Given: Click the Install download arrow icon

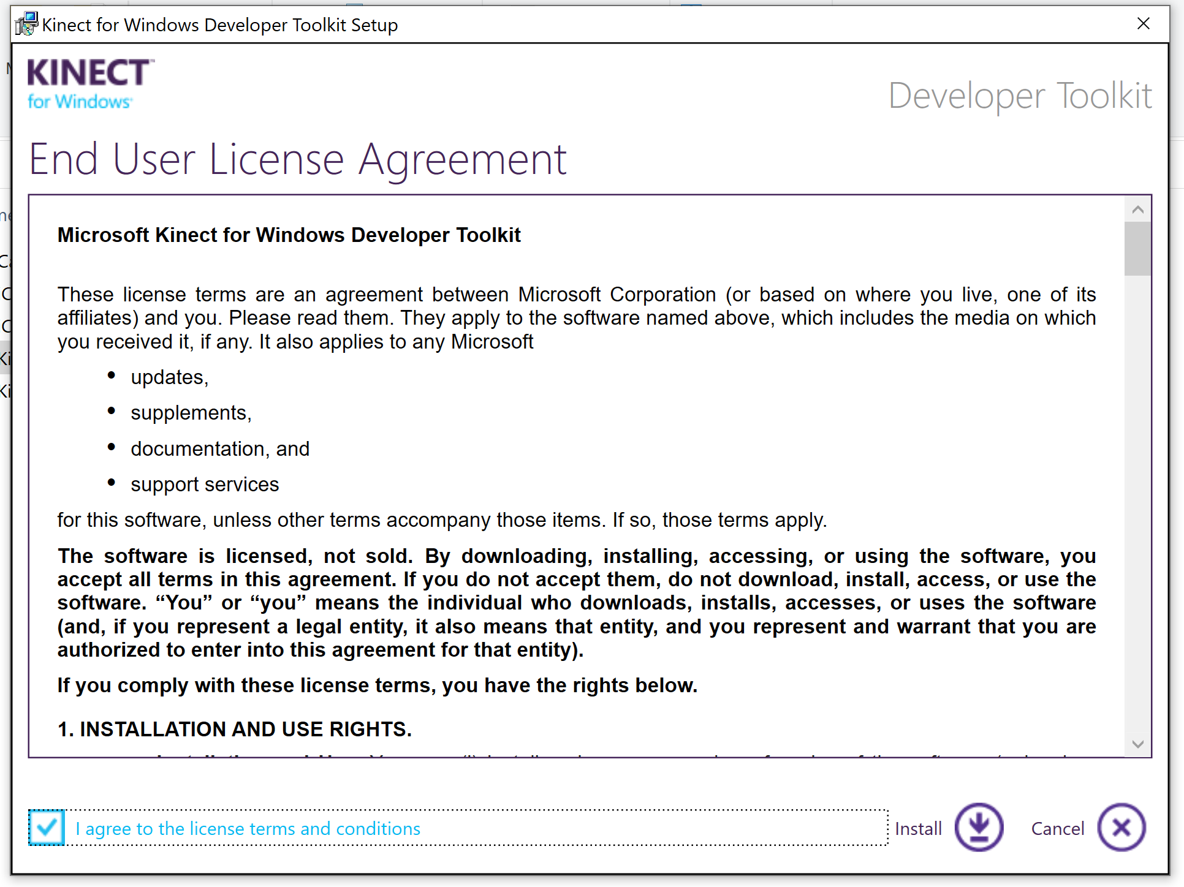Looking at the screenshot, I should (x=979, y=827).
